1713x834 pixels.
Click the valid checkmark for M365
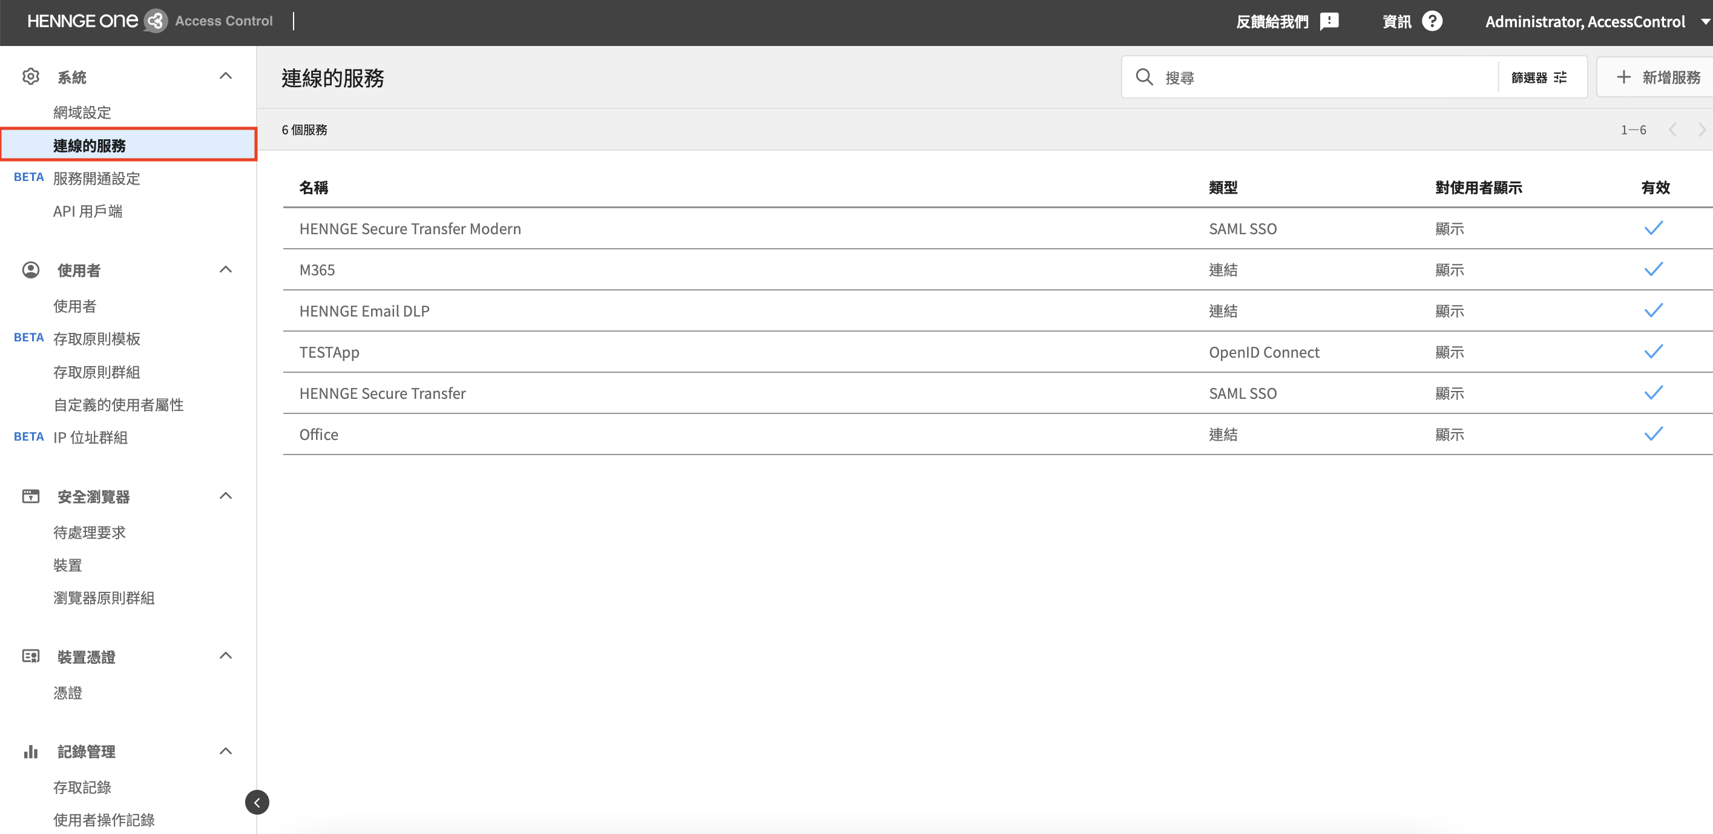point(1653,269)
